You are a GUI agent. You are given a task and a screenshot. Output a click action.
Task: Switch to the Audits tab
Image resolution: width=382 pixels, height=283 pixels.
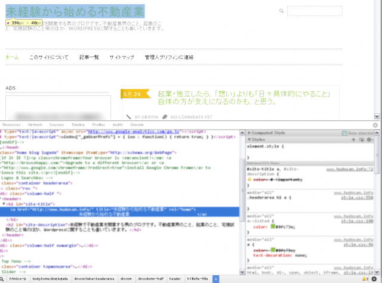[118, 125]
